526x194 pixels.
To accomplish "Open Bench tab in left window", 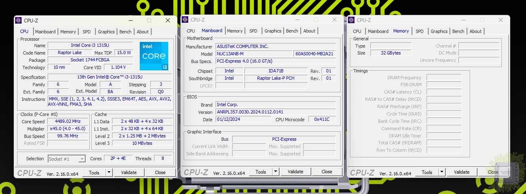I will pos(125,32).
